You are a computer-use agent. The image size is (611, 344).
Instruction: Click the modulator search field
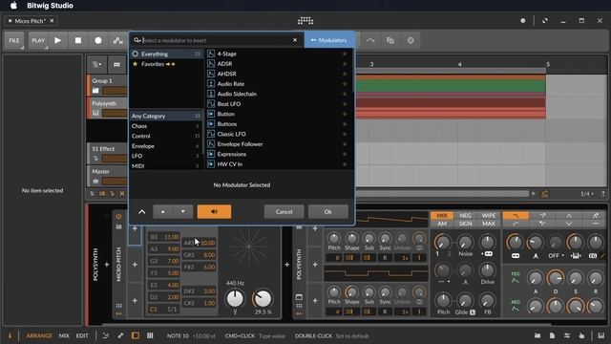tap(217, 40)
